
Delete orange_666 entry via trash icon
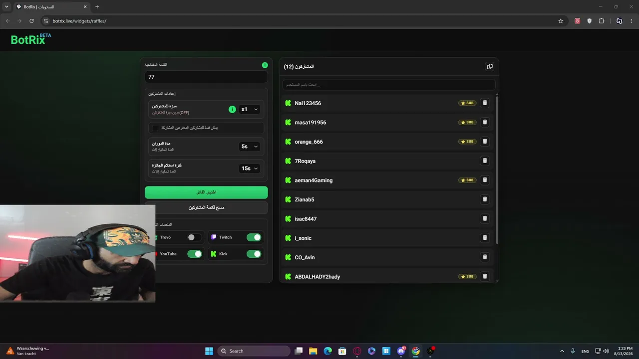tap(484, 142)
